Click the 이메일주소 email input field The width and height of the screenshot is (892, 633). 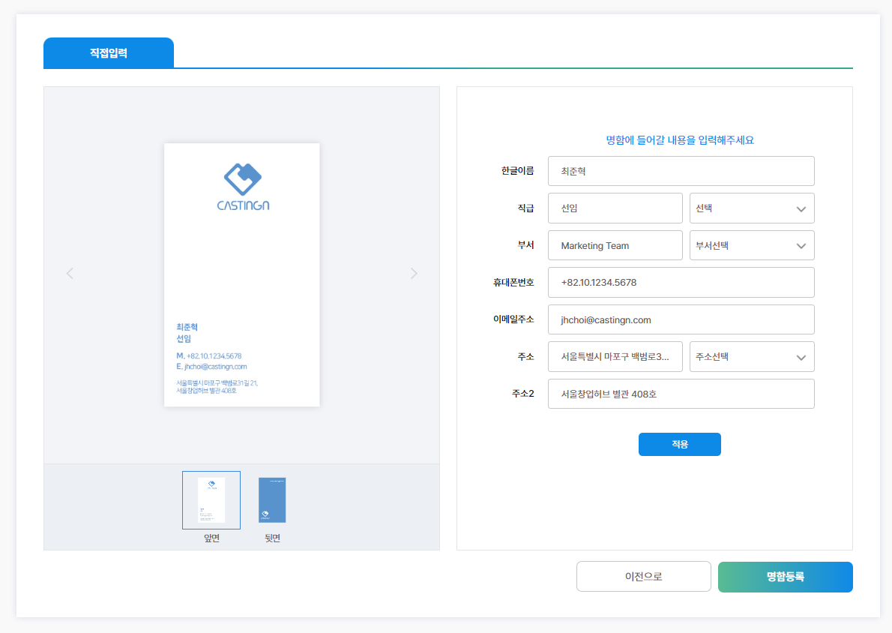(681, 319)
